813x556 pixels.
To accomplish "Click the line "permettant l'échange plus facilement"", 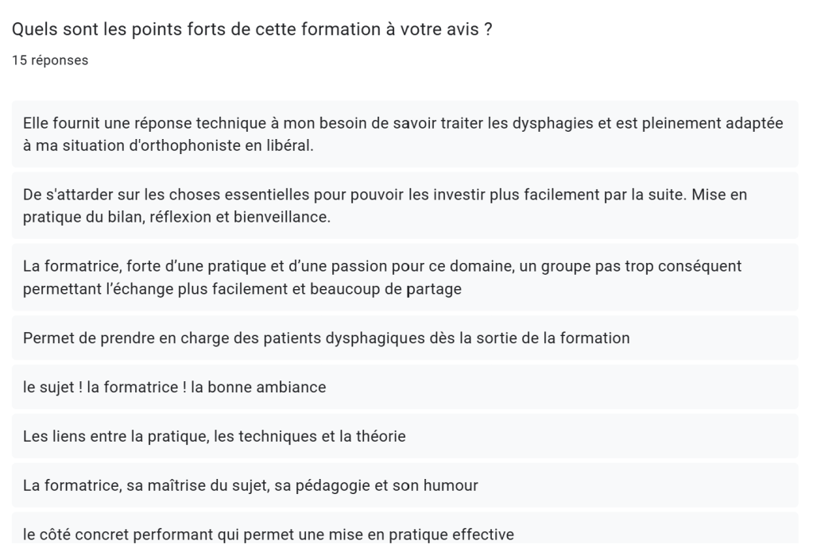I will (242, 290).
